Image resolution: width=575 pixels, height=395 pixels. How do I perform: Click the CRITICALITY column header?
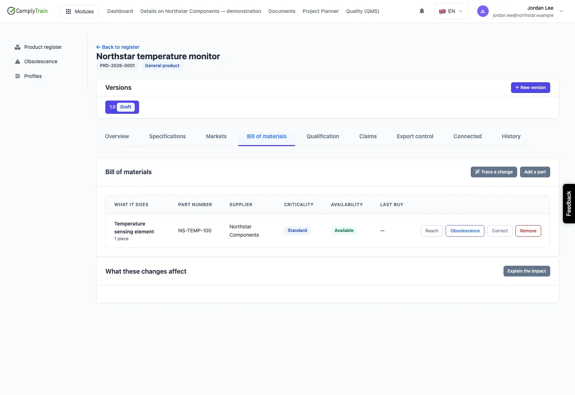[299, 205]
